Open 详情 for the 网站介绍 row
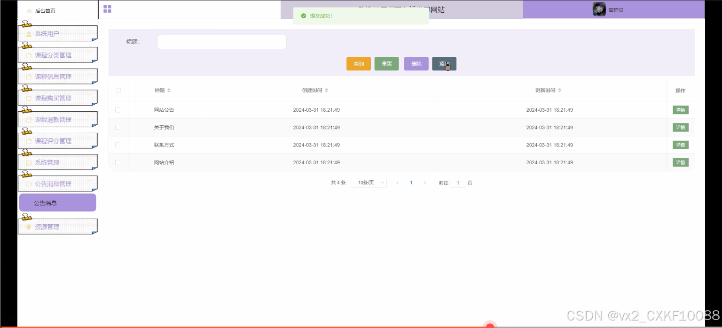 pyautogui.click(x=681, y=162)
